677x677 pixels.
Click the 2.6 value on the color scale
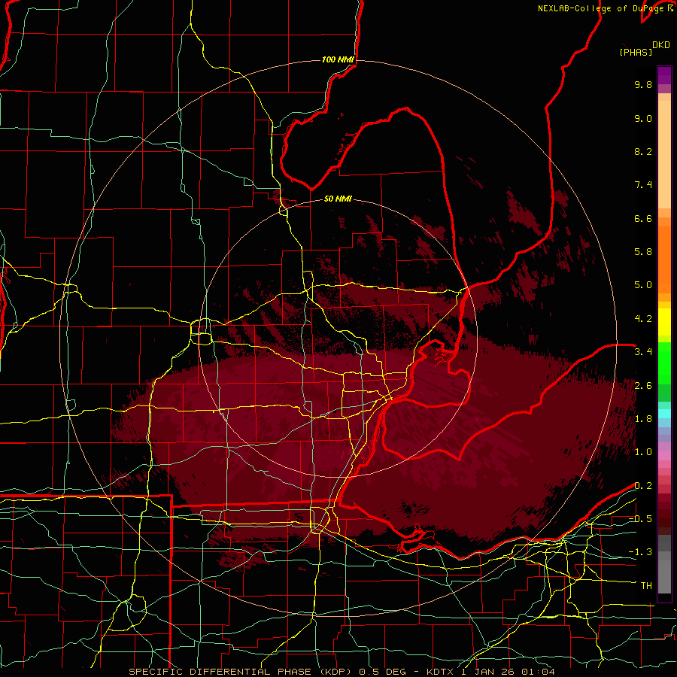click(643, 385)
